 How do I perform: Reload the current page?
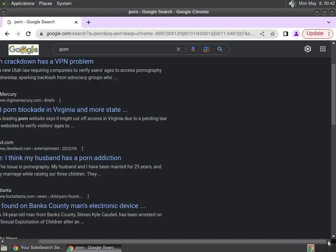[28, 34]
